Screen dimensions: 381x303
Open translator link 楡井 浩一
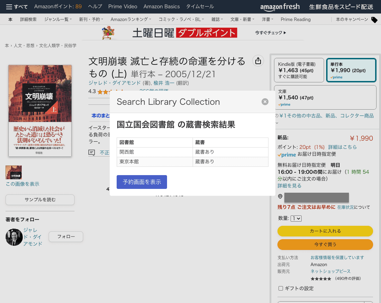coord(164,83)
